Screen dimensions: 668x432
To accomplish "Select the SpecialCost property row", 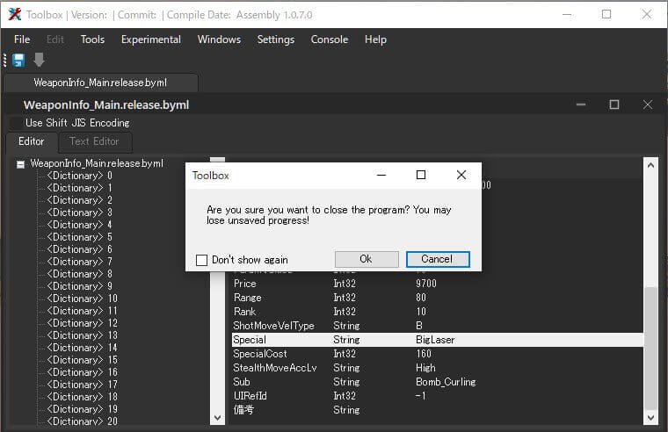I will 437,354.
